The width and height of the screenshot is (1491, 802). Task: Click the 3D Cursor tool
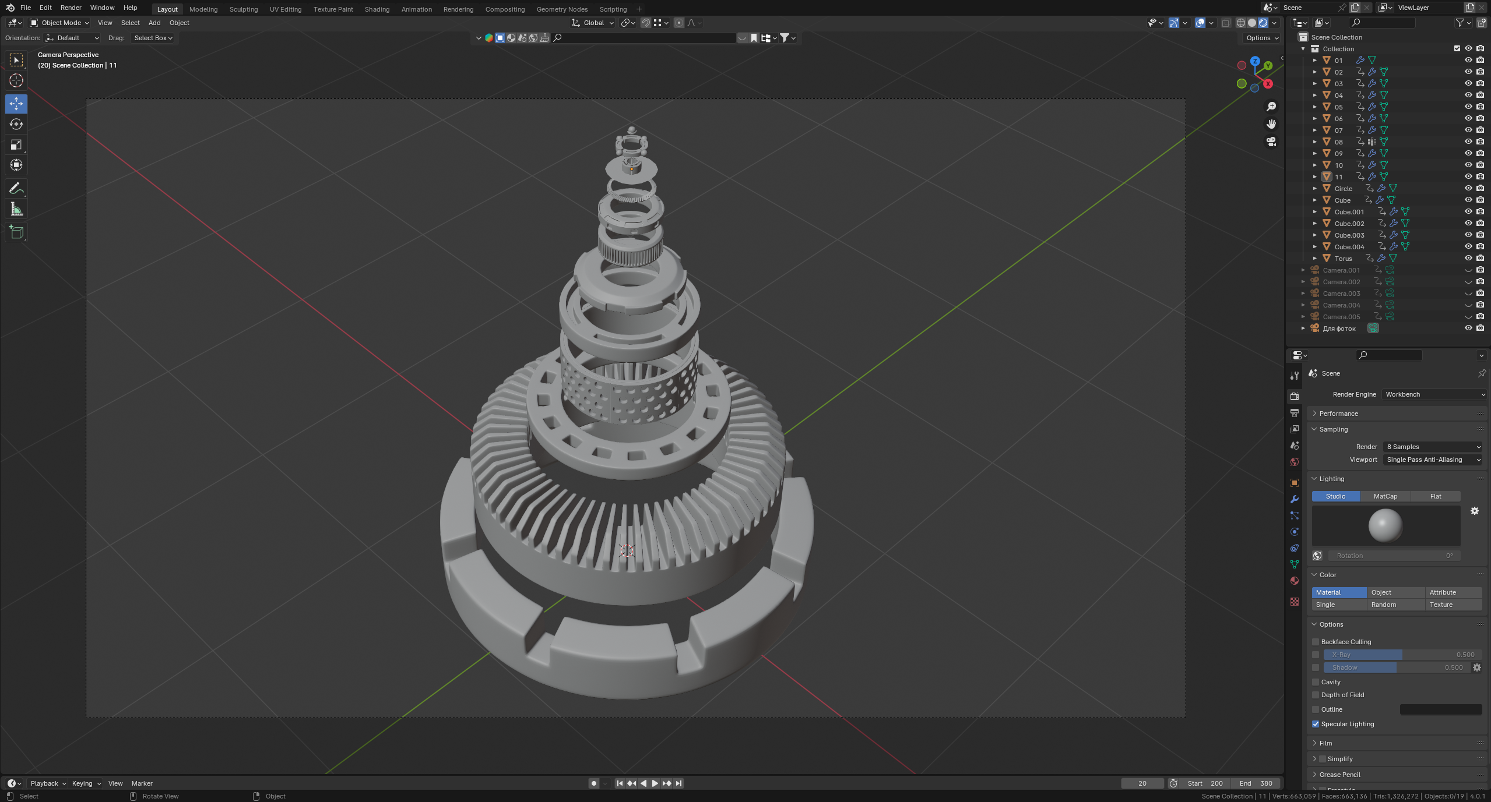[x=16, y=80]
